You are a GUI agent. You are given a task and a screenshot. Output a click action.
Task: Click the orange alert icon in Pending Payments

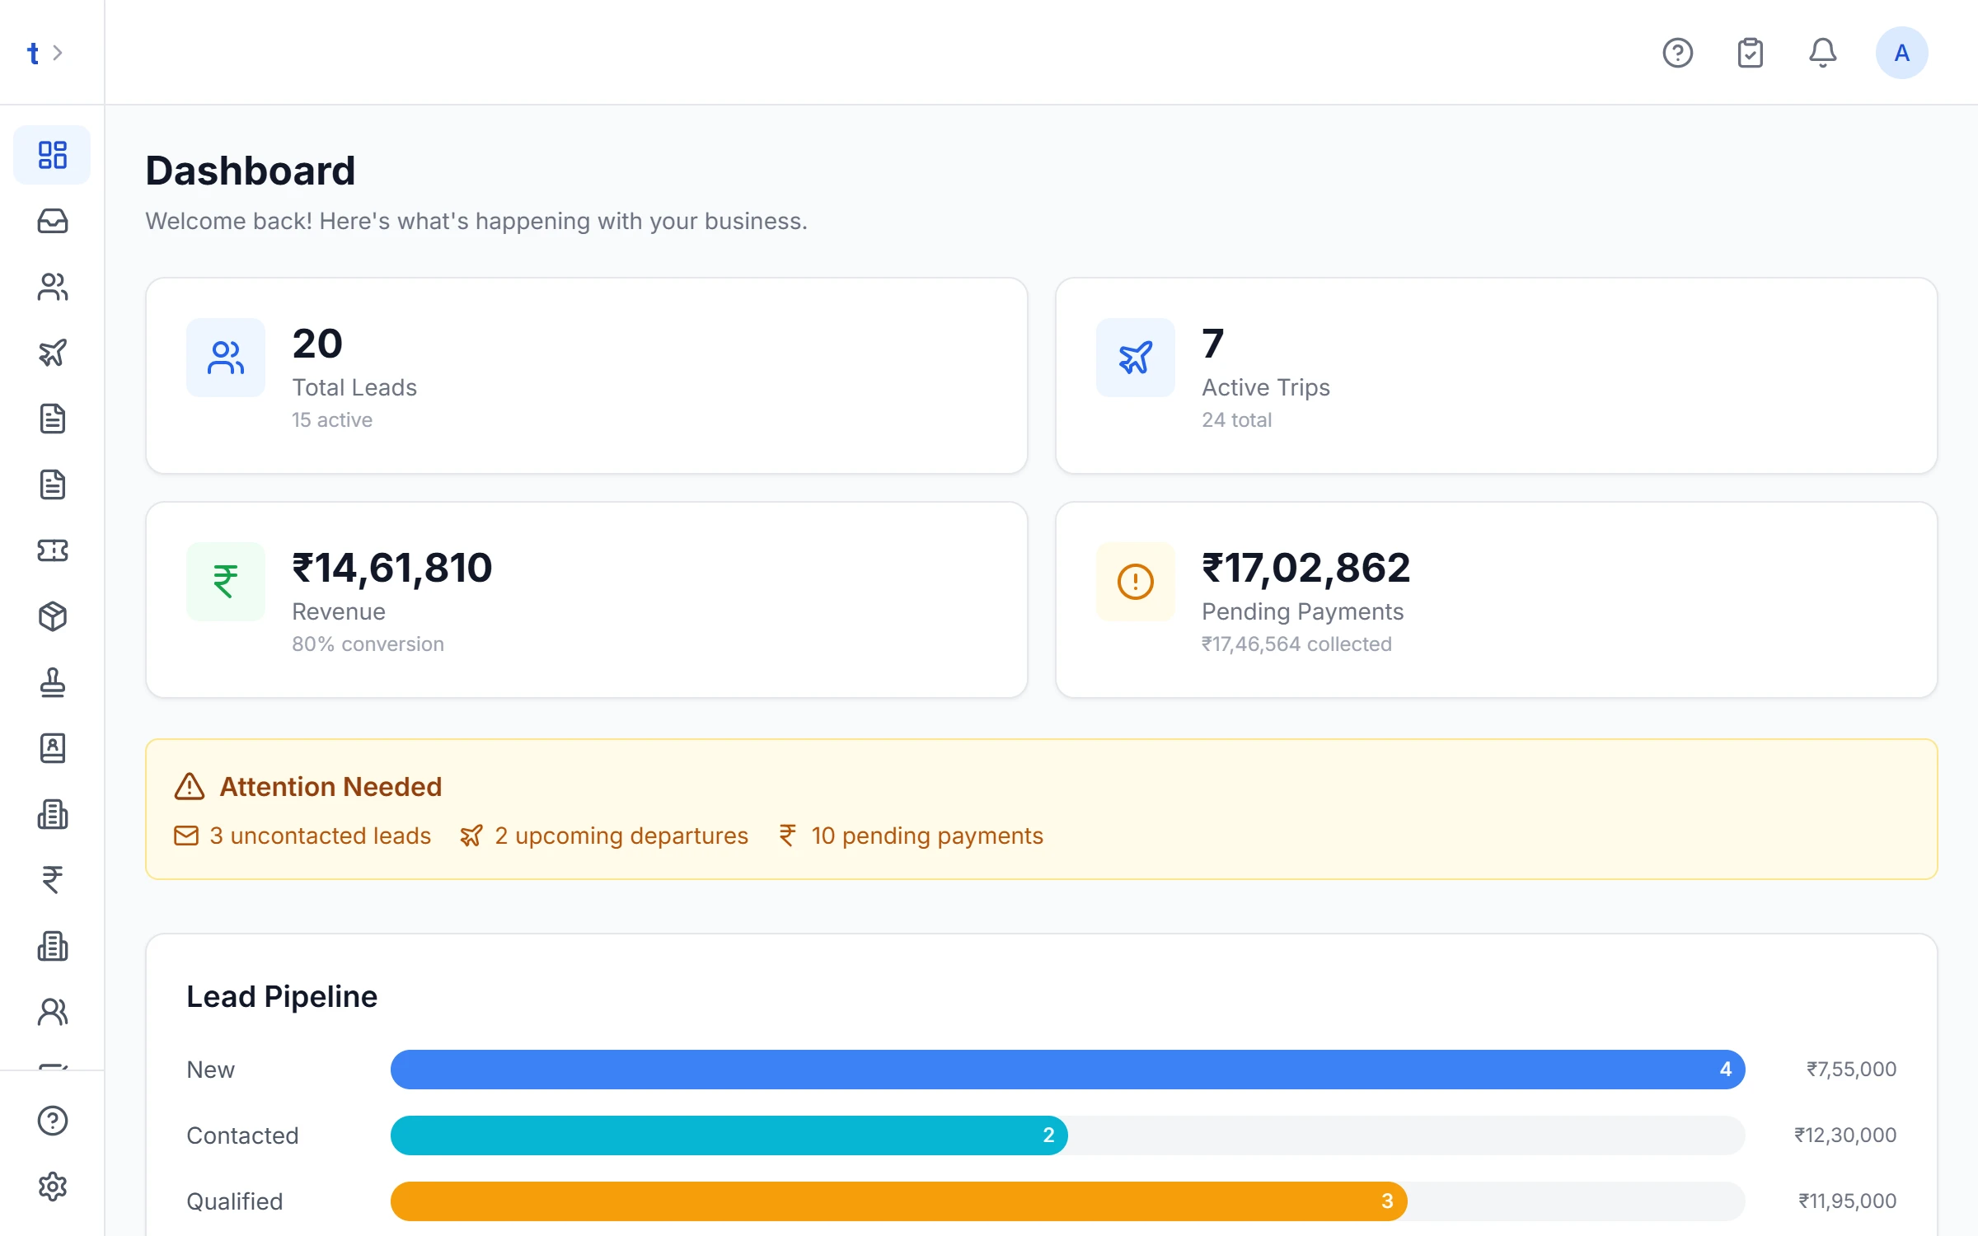coord(1136,582)
